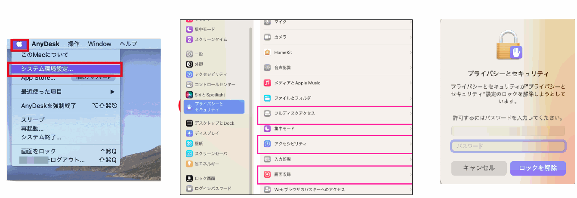577x198 pixels.
Task: Click the メディアと Apple Music icon
Action: pyautogui.click(x=267, y=83)
